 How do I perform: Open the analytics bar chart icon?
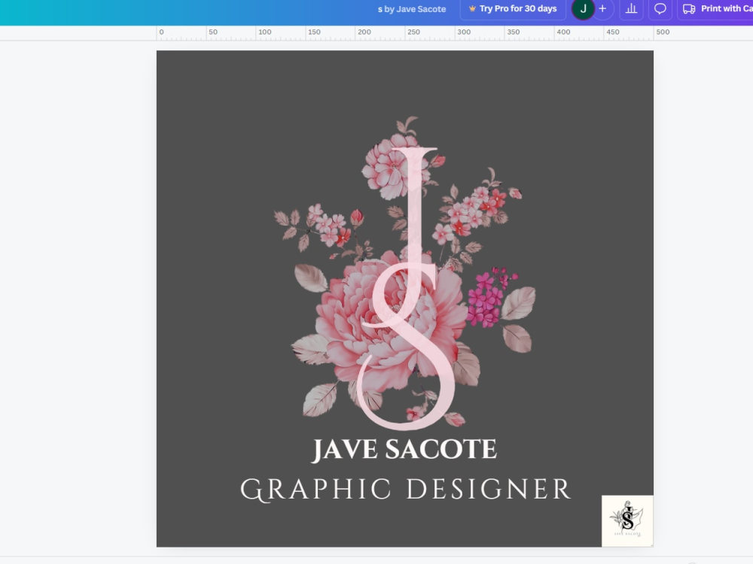pos(631,8)
